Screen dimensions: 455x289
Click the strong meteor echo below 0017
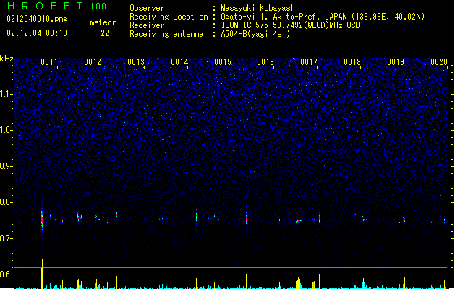(318, 216)
